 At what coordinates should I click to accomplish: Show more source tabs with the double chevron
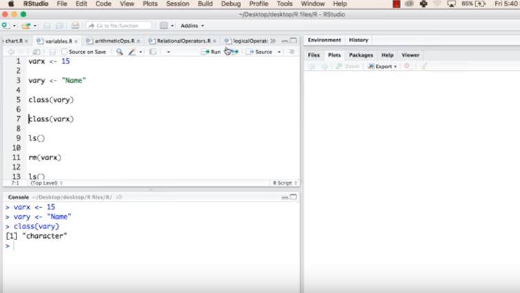[x=273, y=41]
